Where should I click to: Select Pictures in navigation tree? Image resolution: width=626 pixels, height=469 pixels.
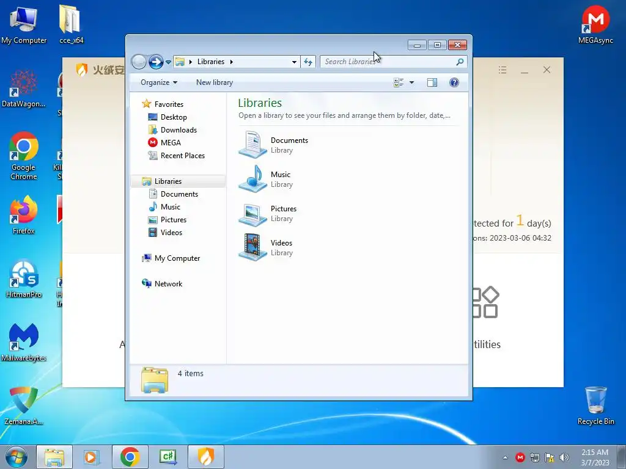tap(168, 220)
